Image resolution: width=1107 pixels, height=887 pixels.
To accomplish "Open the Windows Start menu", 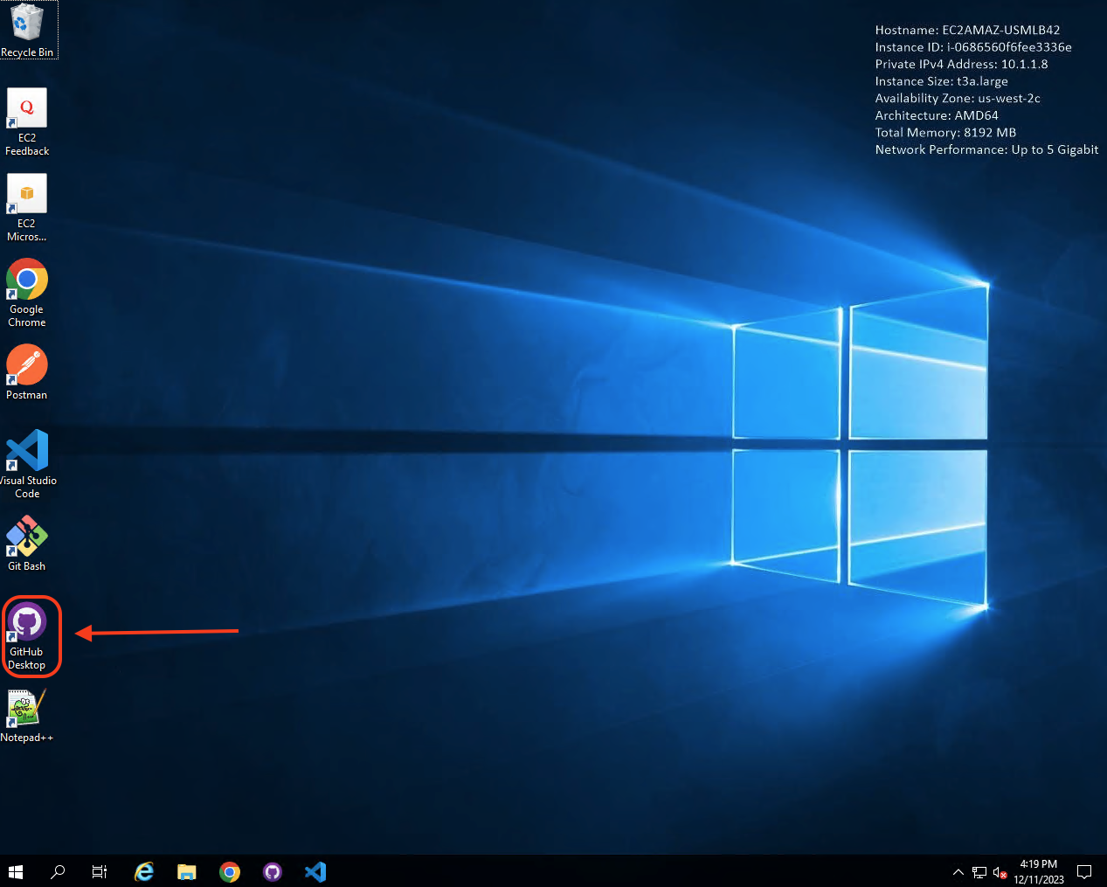I will pyautogui.click(x=16, y=871).
